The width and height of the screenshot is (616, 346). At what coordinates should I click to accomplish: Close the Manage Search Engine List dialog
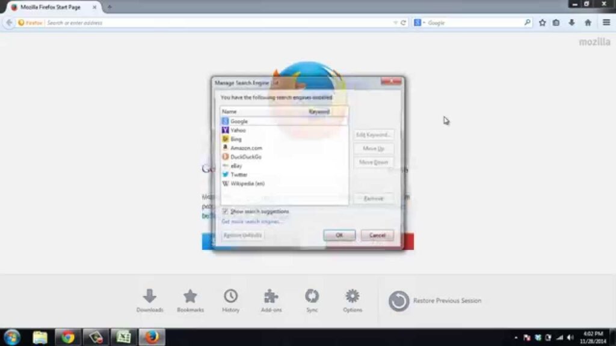tap(391, 81)
